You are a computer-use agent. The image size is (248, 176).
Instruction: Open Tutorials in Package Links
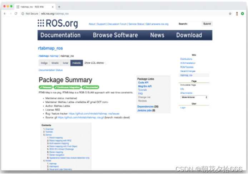tap(142, 90)
